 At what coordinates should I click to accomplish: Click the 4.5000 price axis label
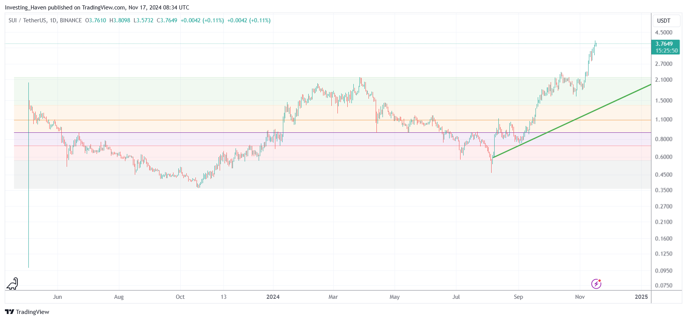tap(664, 33)
